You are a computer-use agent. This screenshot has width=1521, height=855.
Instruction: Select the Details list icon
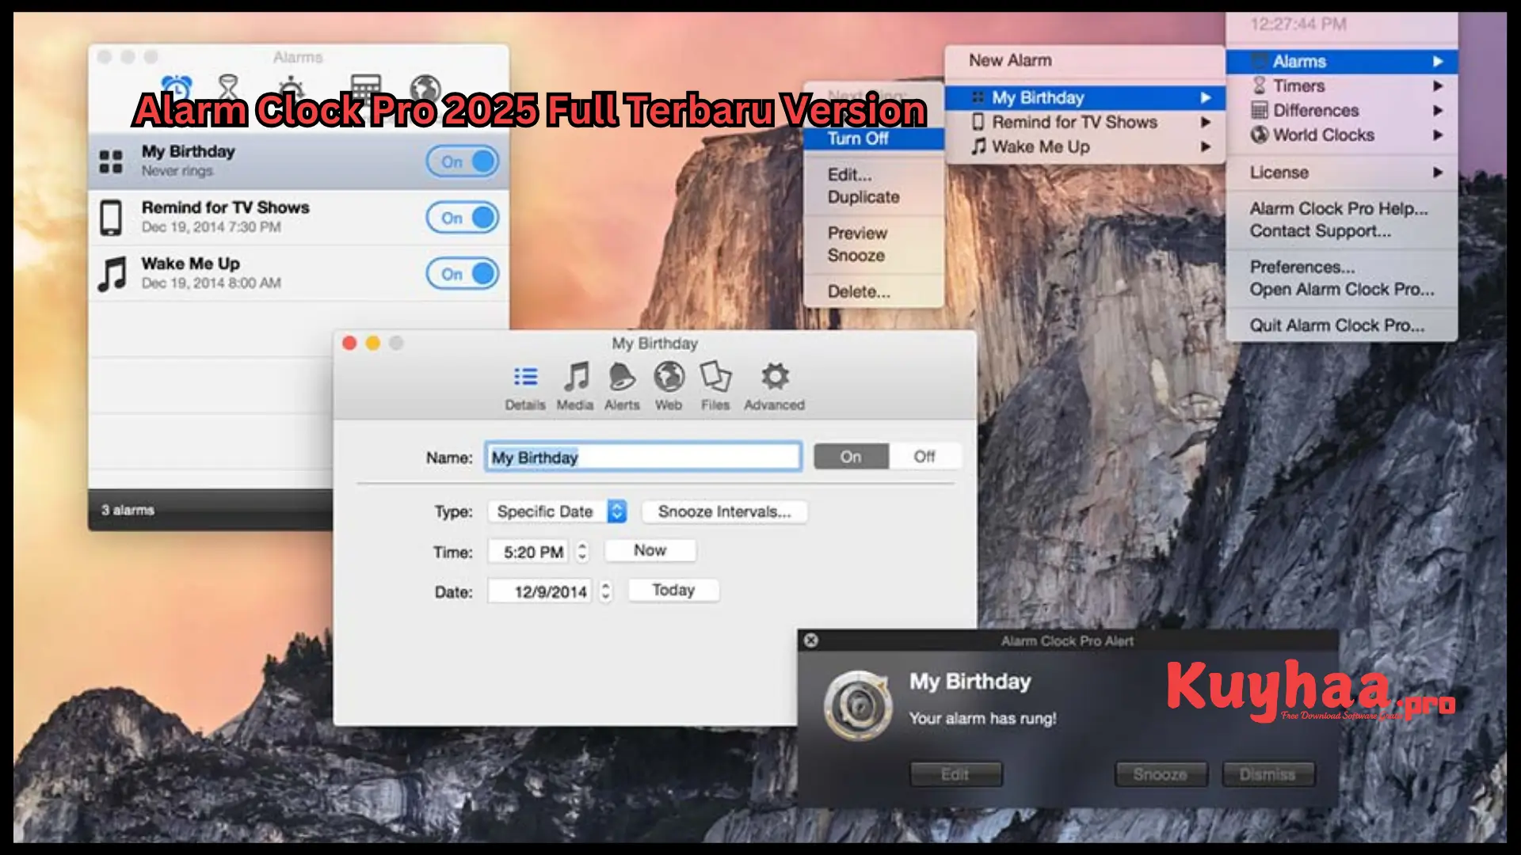click(525, 377)
